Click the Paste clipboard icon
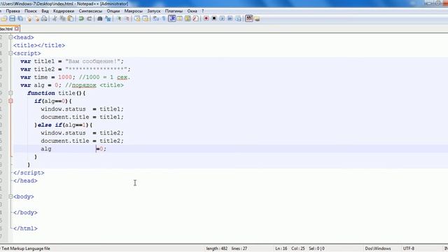 click(70, 19)
